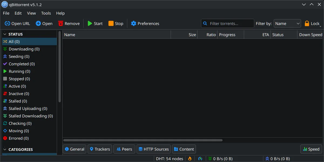Select the Checking (0) filter
The height and width of the screenshot is (162, 324).
click(x=29, y=123)
